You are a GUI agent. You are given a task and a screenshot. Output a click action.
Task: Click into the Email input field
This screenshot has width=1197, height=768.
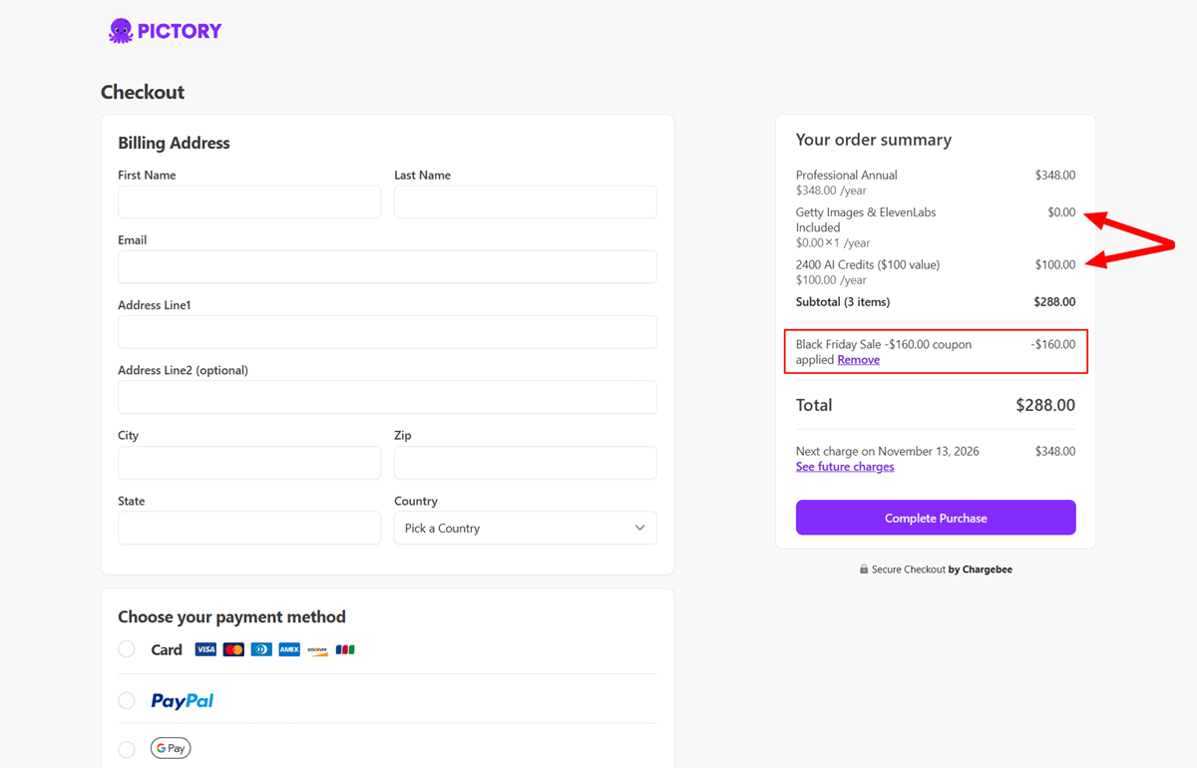(x=387, y=267)
